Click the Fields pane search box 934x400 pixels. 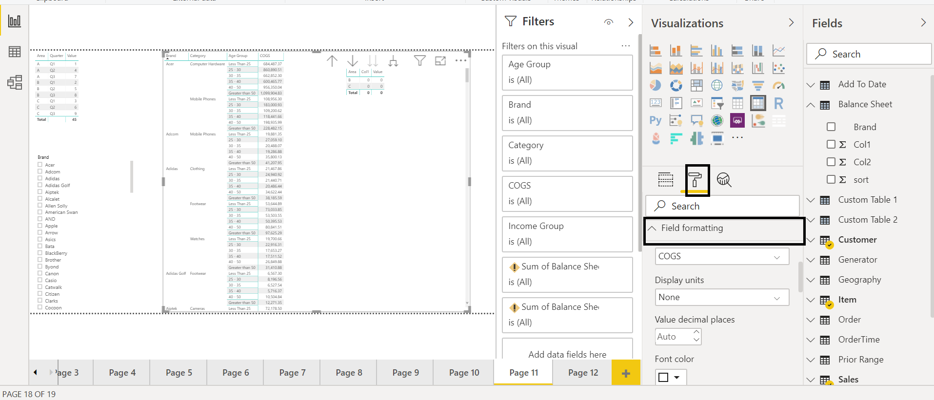coord(869,54)
